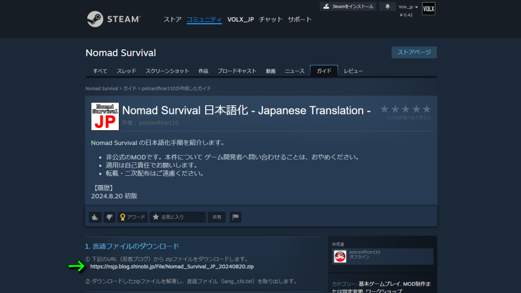Open the サポート menu
521x293 pixels.
pyautogui.click(x=300, y=20)
